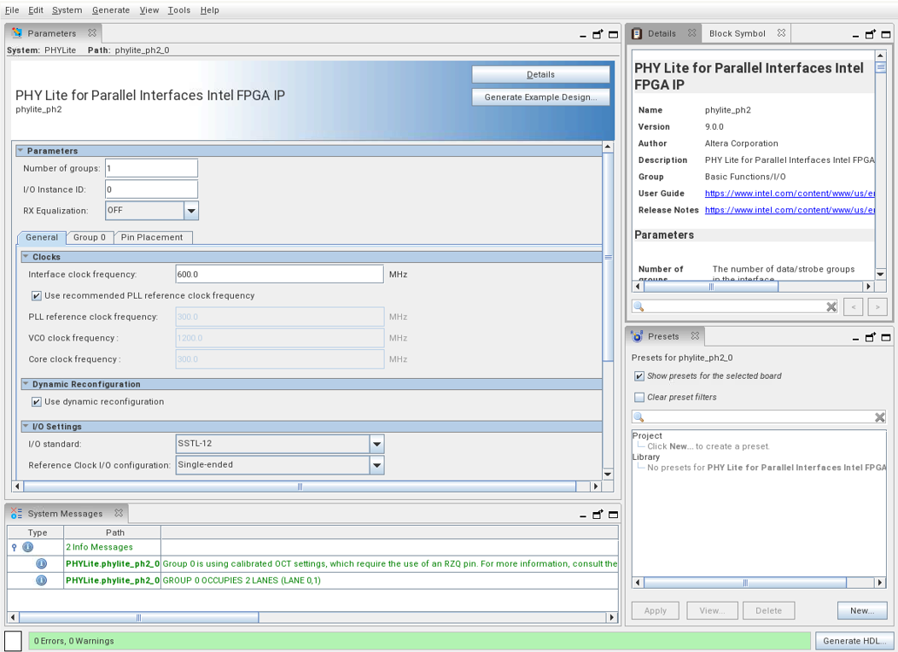Viewport: 898px width, 652px height.
Task: Click the System Messages tab icon
Action: (16, 514)
